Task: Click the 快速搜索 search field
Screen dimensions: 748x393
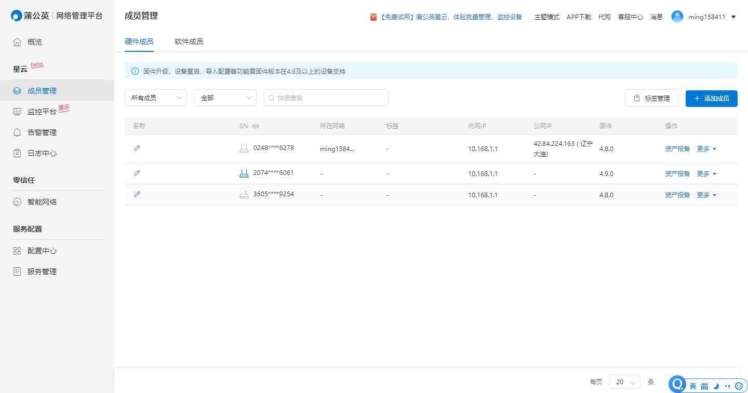Action: [x=326, y=98]
